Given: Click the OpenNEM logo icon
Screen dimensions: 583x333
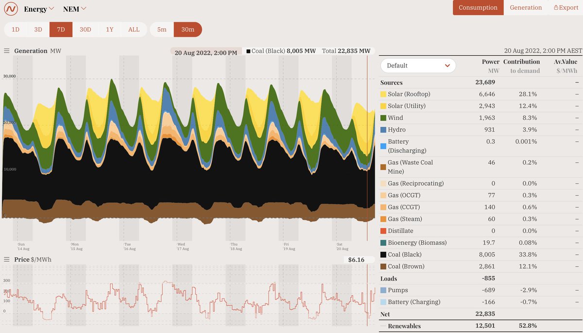Looking at the screenshot, I should (x=11, y=9).
